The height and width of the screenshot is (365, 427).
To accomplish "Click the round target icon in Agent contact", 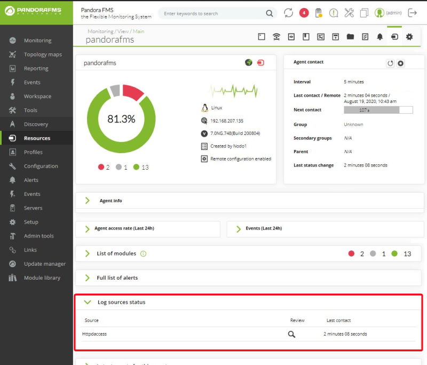I will [x=400, y=63].
